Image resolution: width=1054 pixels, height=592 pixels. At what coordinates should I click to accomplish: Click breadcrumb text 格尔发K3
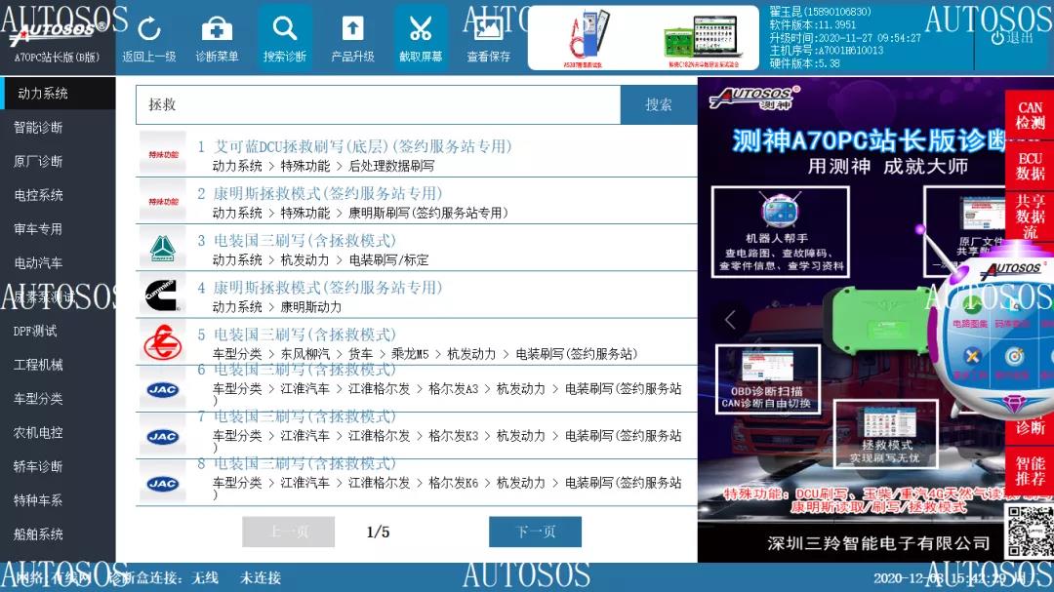454,436
